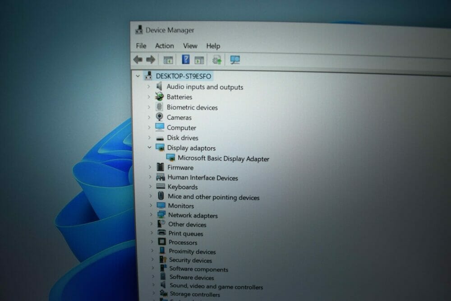Click the Batteries category icon
Viewport: 451px width, 301px height.
pos(159,97)
